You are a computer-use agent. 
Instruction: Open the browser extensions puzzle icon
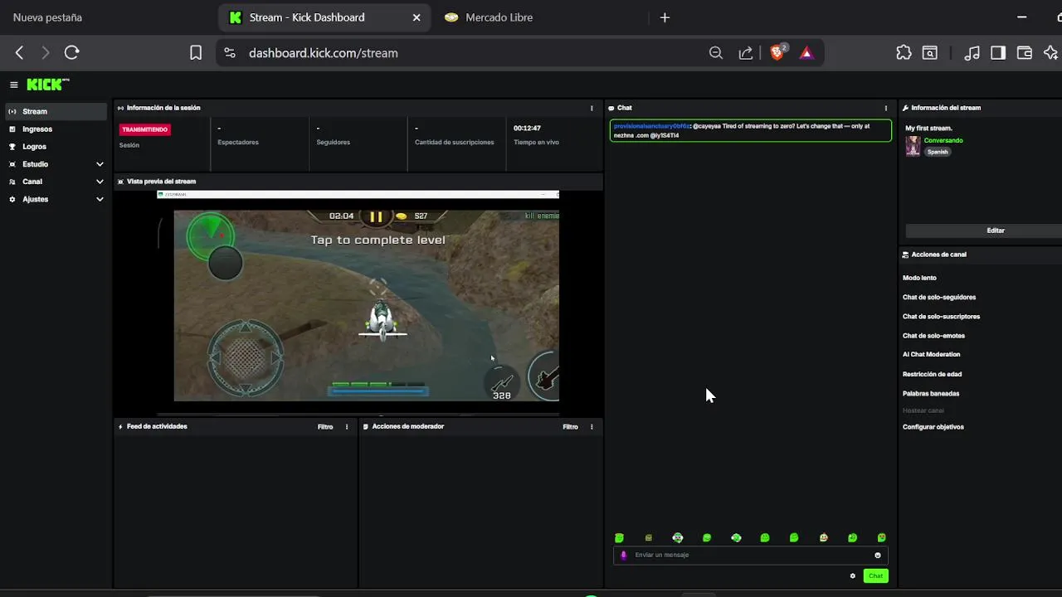click(904, 53)
